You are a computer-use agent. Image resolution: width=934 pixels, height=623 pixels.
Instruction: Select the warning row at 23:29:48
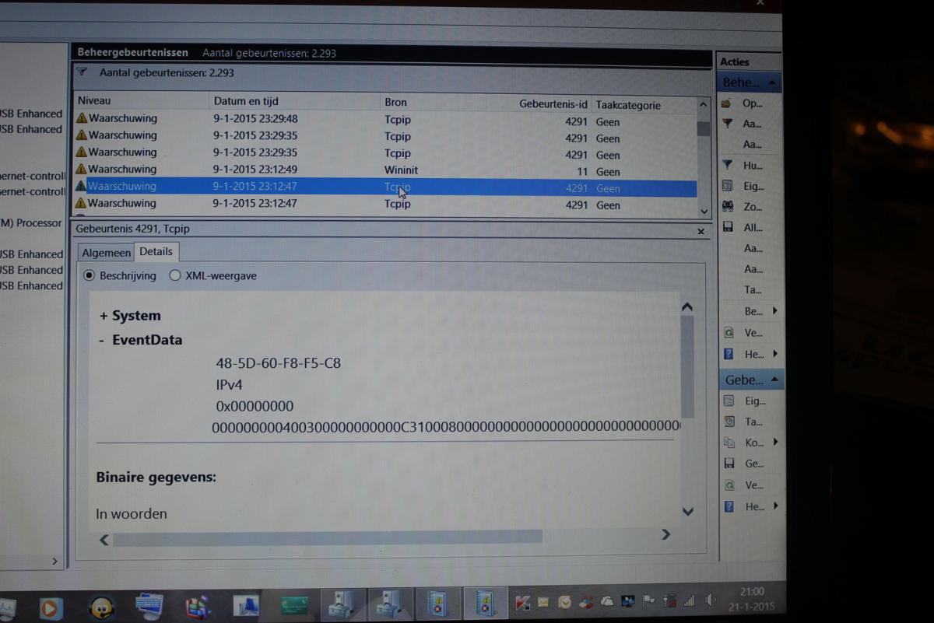385,119
